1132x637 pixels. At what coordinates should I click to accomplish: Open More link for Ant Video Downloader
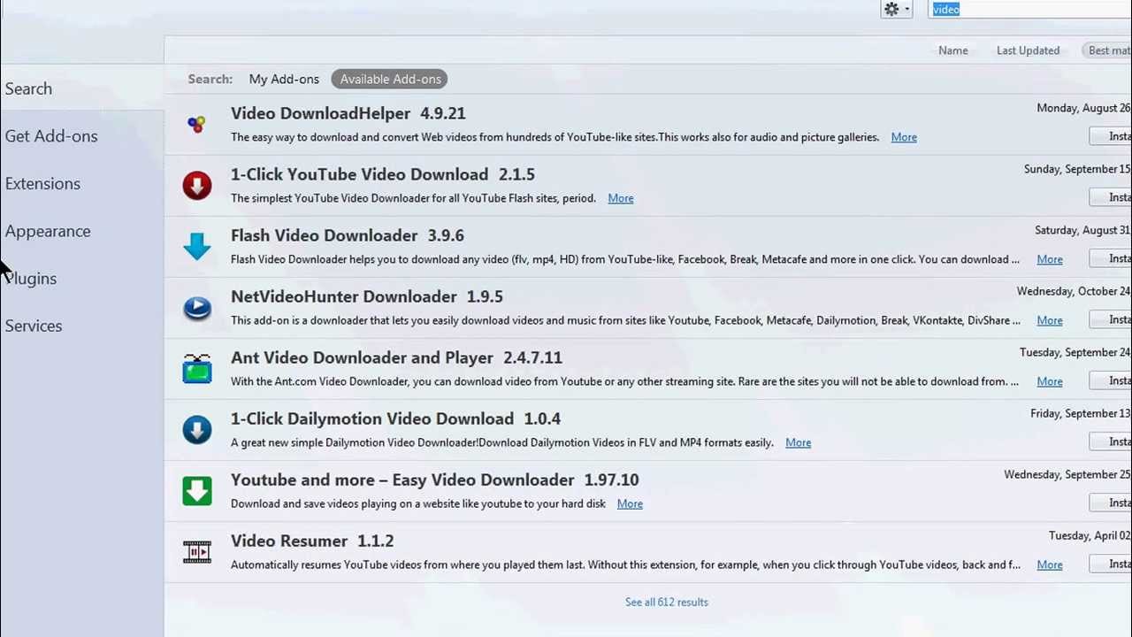coord(1050,381)
